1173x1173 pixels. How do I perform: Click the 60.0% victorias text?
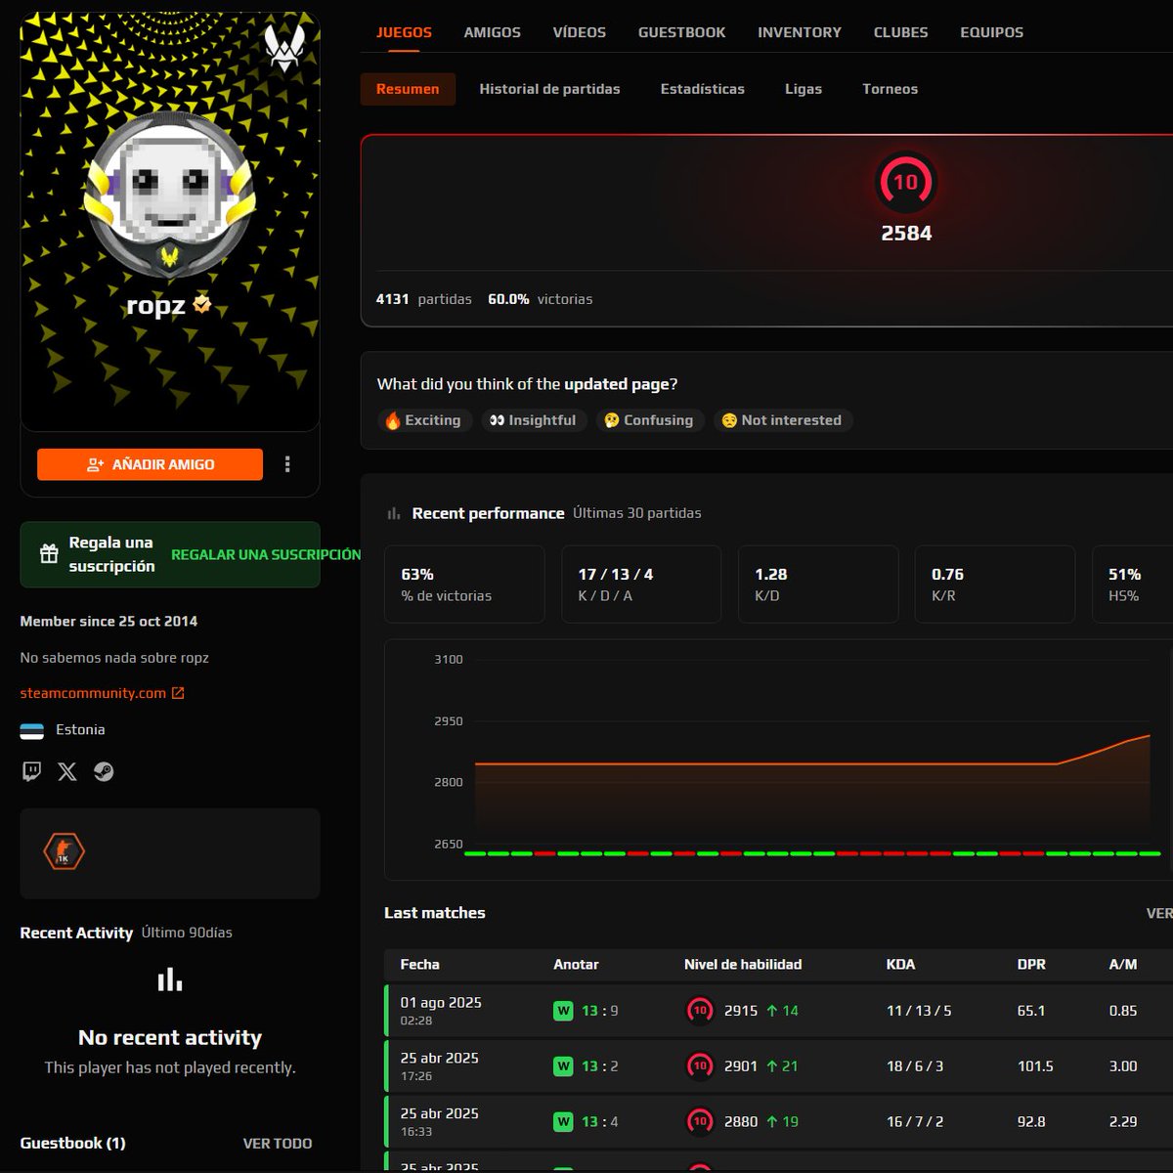pyautogui.click(x=541, y=299)
